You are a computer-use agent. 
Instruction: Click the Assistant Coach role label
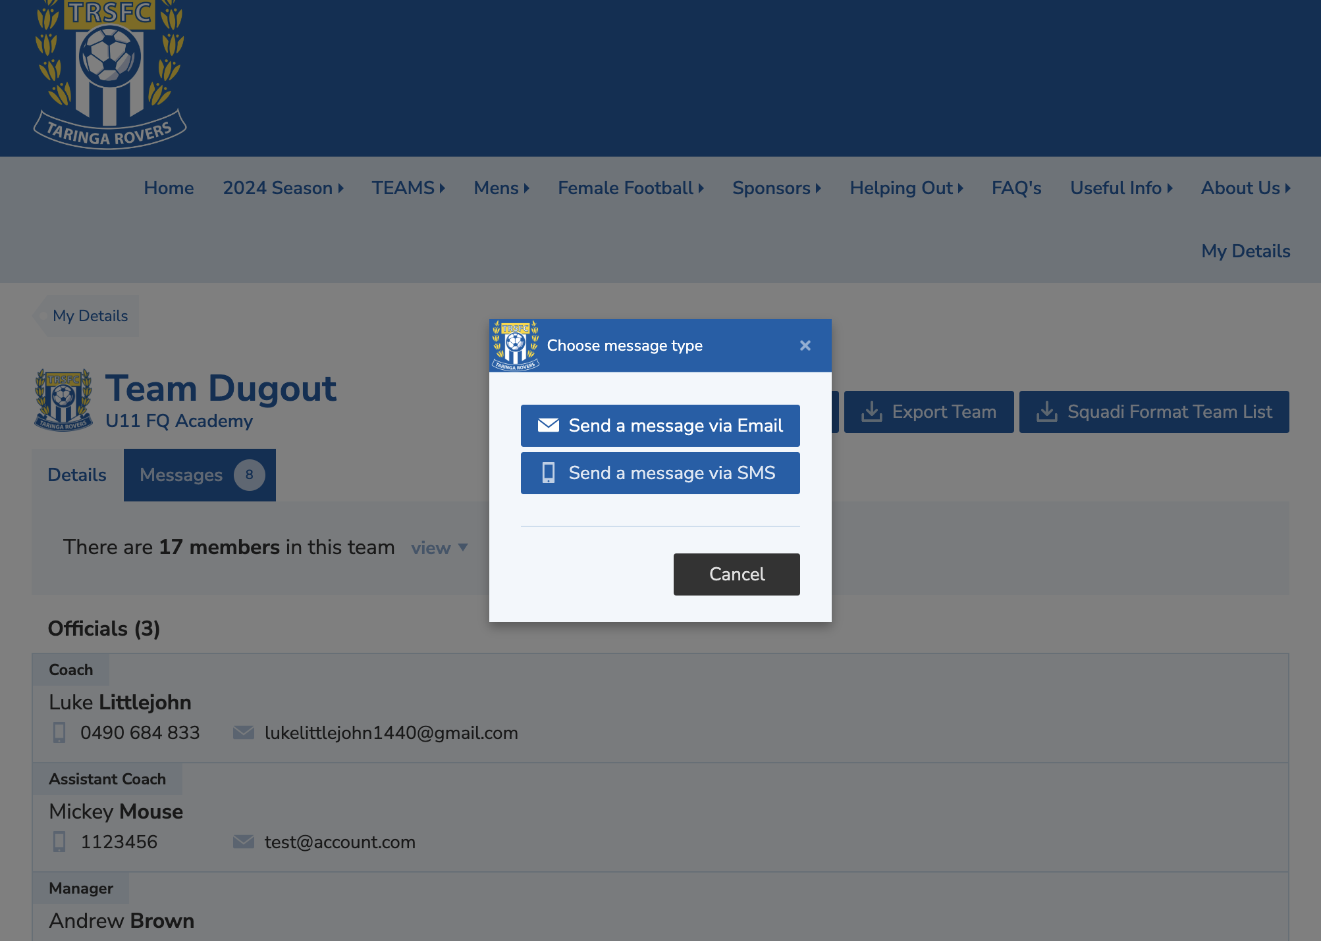tap(107, 779)
